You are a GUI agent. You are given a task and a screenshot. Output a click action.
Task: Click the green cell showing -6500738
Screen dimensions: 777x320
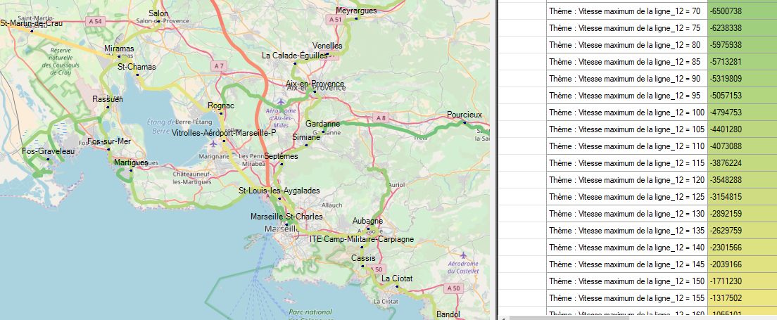click(x=742, y=11)
